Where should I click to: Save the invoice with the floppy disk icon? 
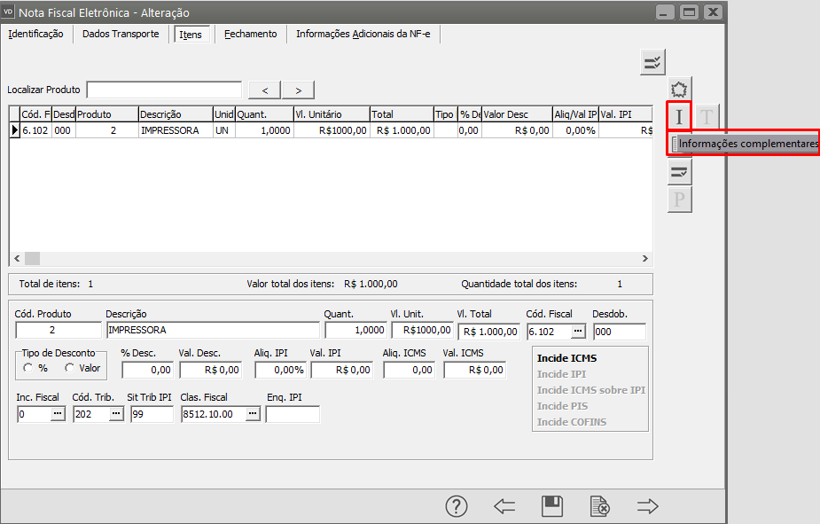click(552, 506)
